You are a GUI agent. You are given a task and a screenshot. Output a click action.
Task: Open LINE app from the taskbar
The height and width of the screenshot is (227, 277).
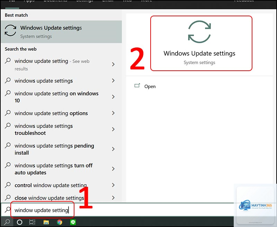click(x=73, y=222)
